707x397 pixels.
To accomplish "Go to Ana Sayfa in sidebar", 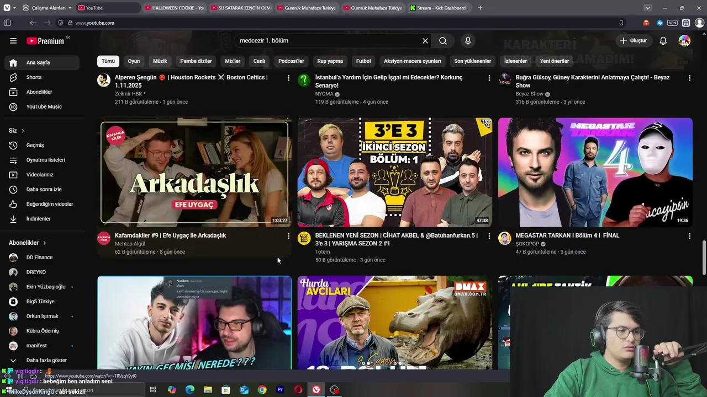I will coord(42,62).
